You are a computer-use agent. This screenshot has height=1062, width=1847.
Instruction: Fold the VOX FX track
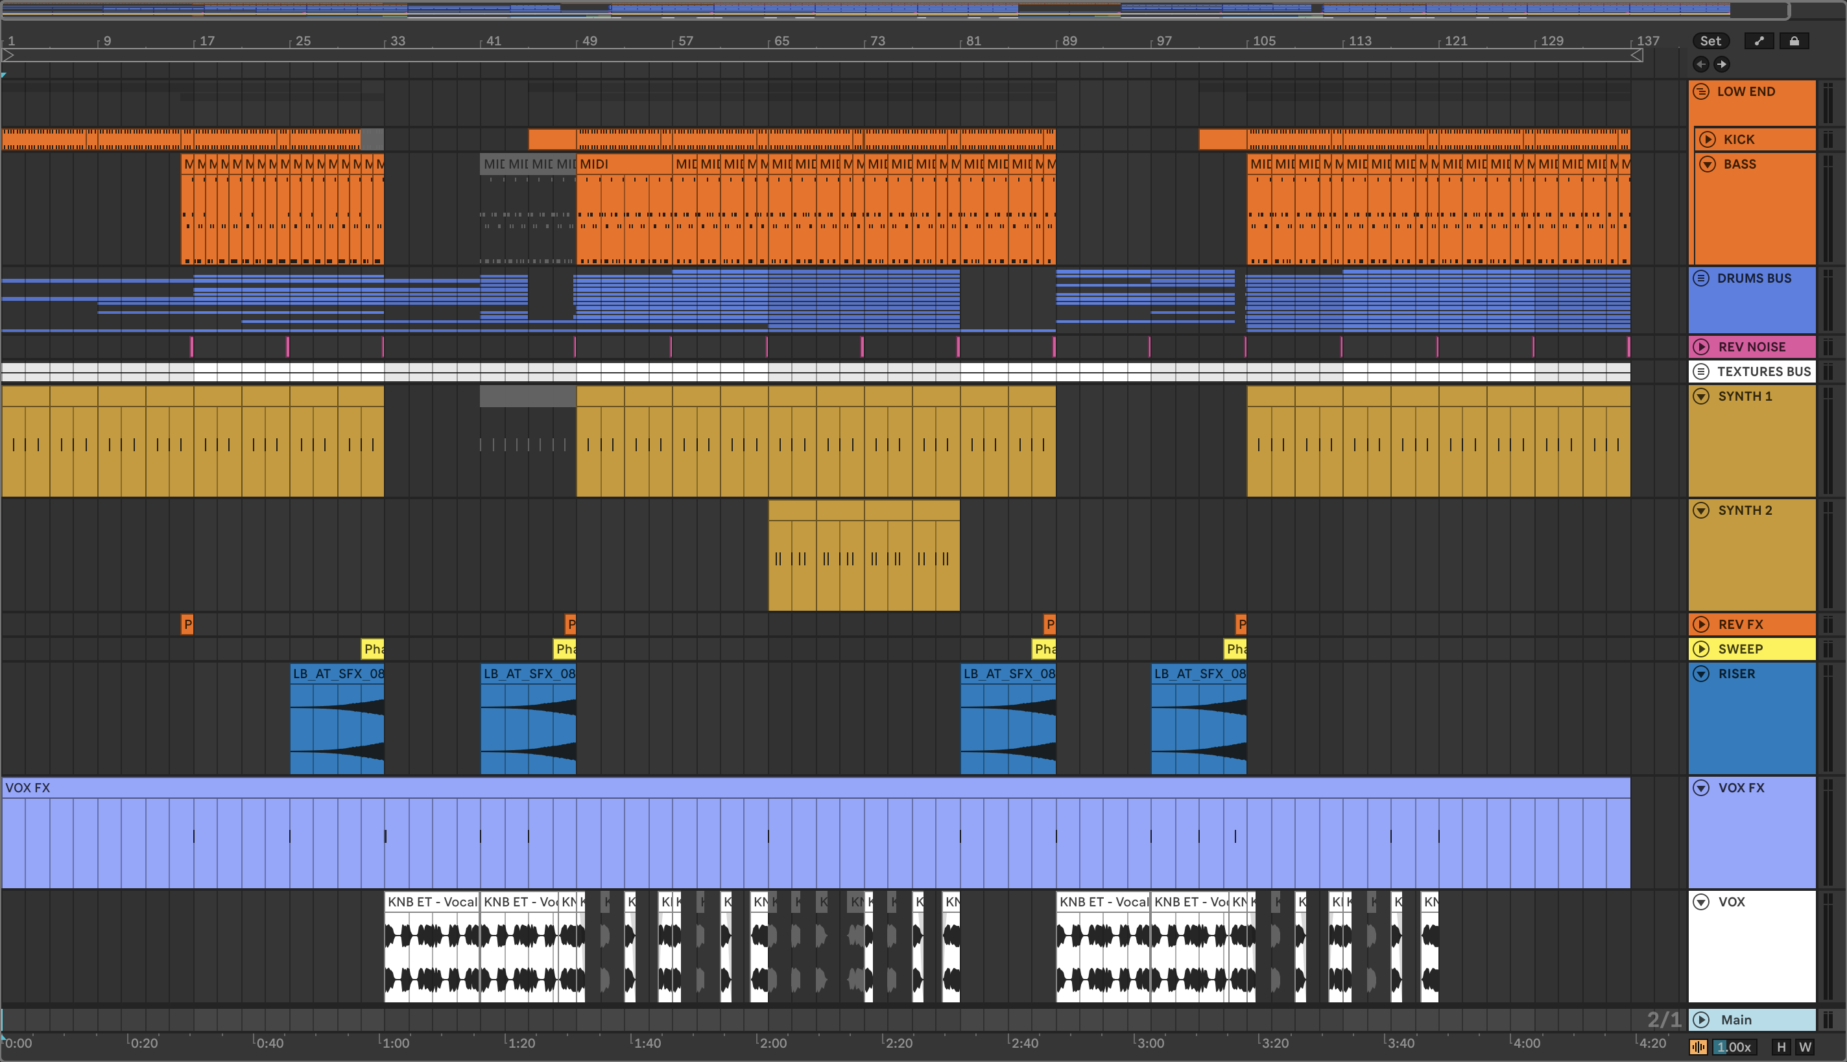point(1700,788)
